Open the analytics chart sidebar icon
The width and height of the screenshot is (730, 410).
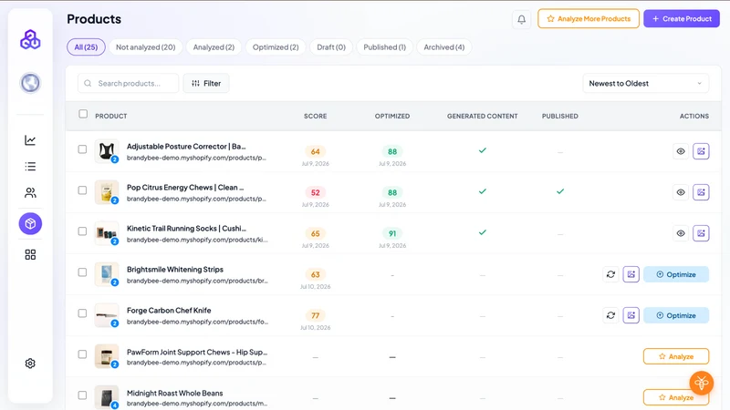[30, 140]
